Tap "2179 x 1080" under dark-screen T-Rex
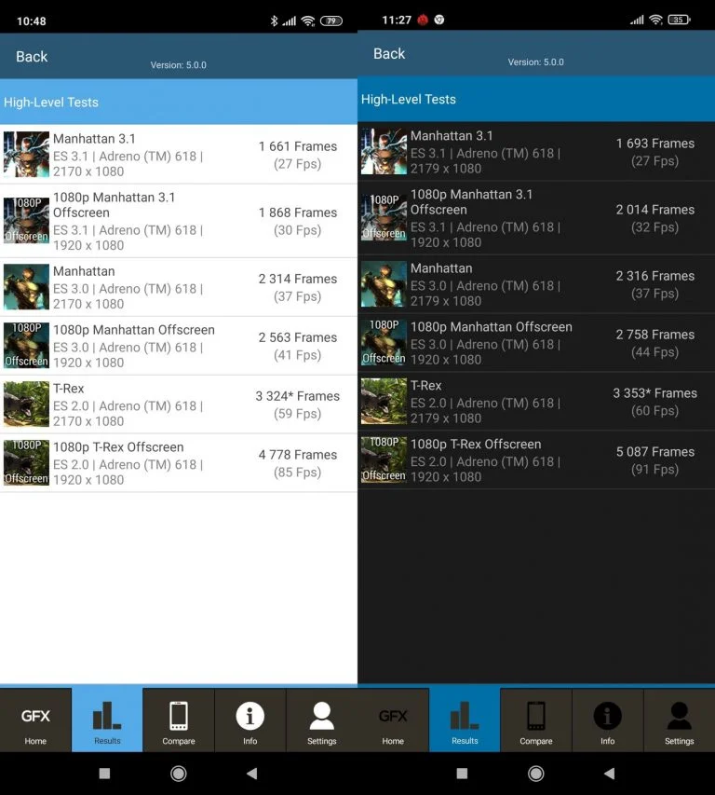This screenshot has width=715, height=795. [x=446, y=418]
